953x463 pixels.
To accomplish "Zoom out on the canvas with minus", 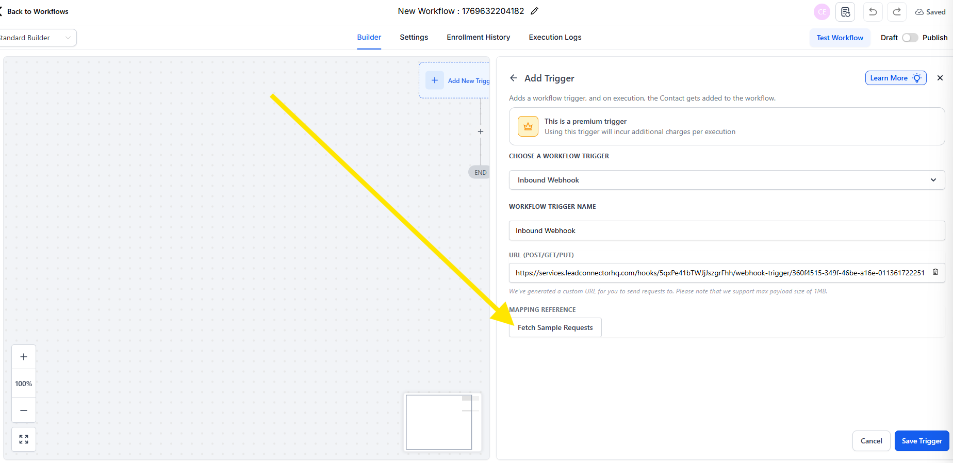I will [24, 410].
